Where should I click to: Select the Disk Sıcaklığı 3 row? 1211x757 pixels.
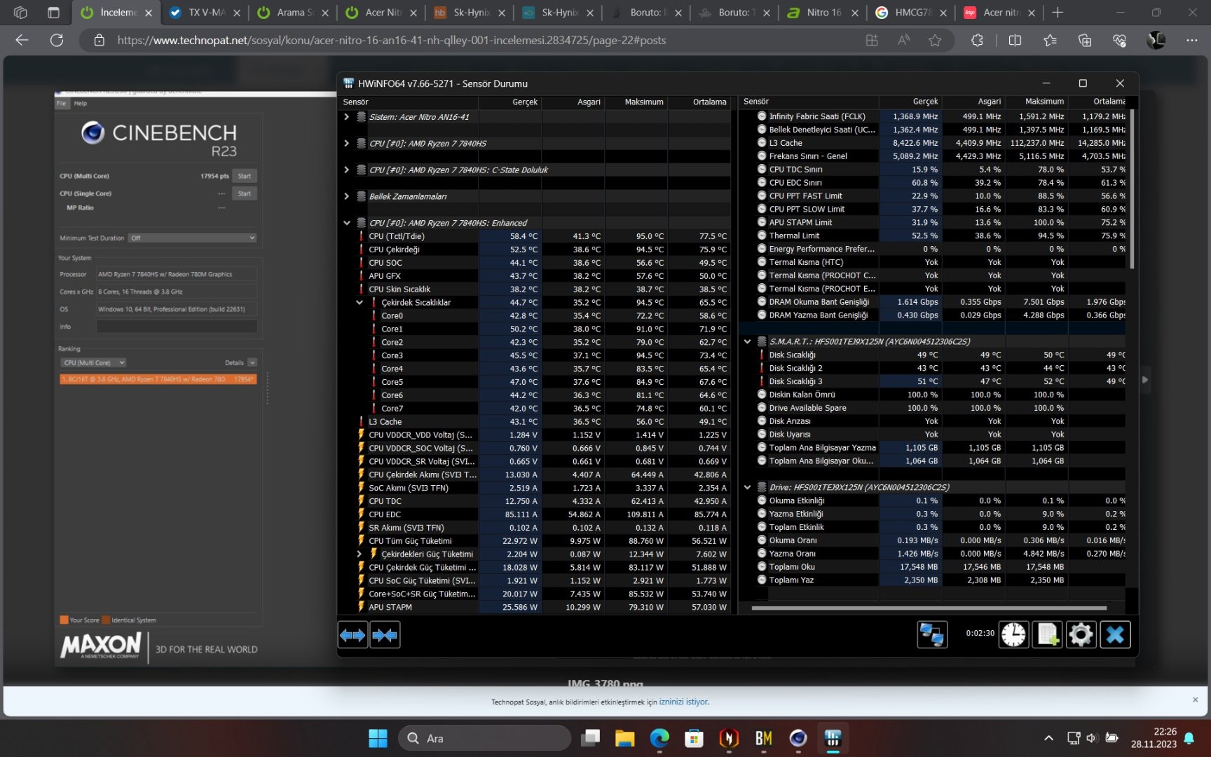[933, 381]
